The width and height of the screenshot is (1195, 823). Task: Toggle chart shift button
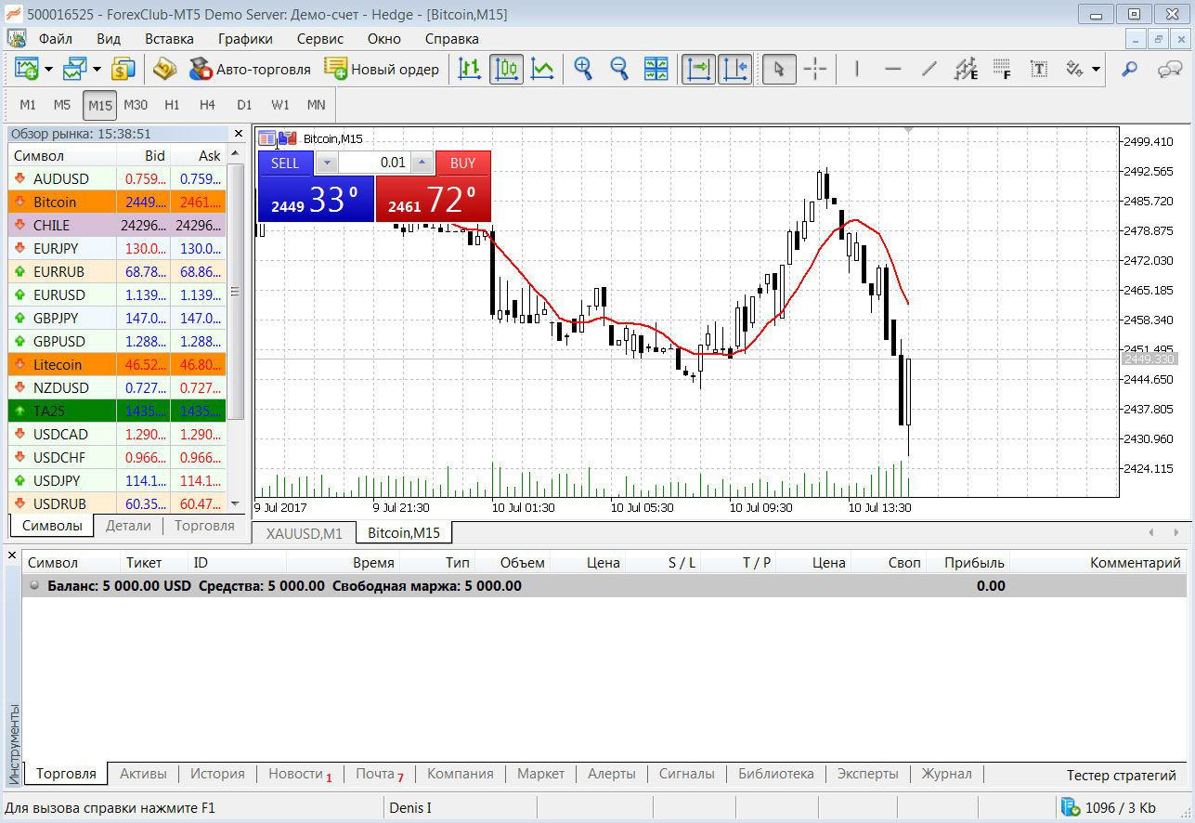tap(734, 69)
